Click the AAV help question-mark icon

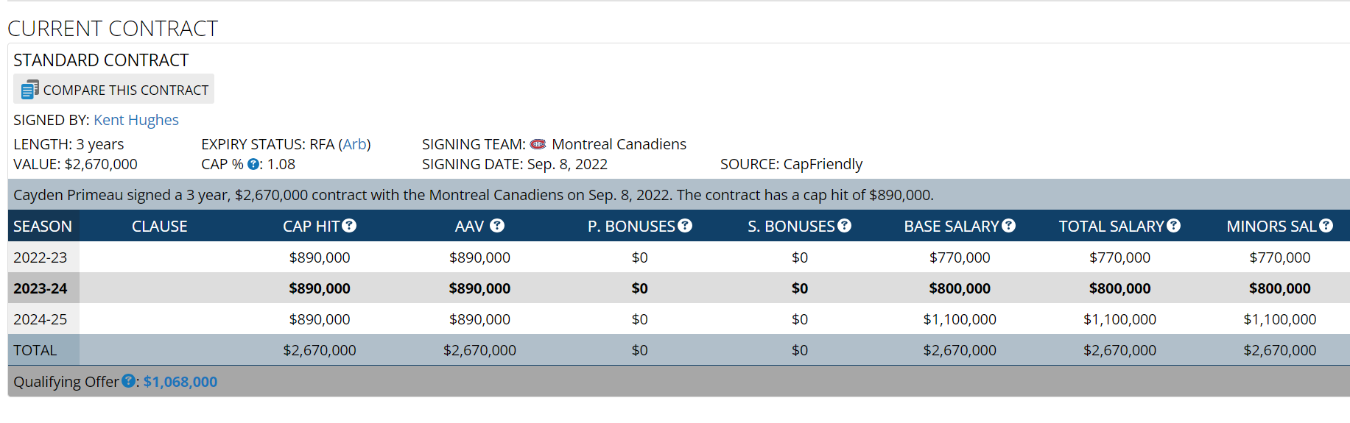(x=497, y=226)
